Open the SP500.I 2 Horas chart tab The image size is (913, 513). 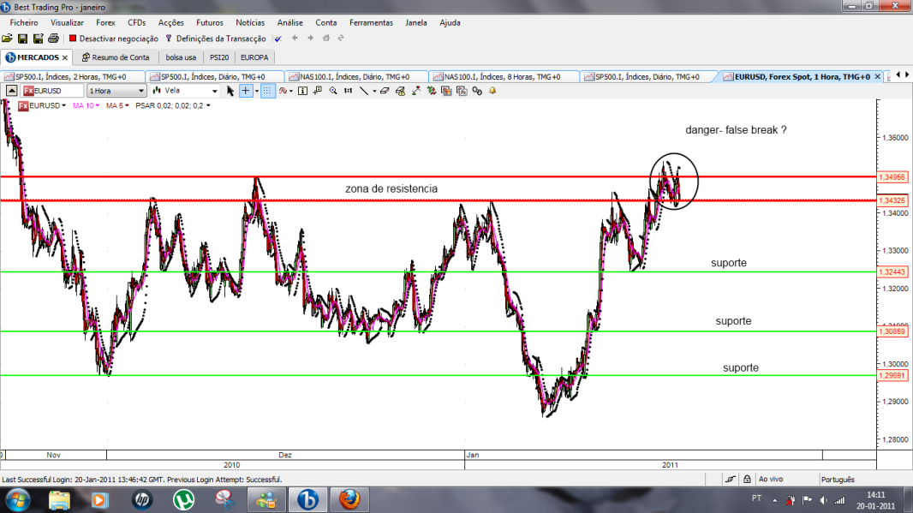[71, 77]
